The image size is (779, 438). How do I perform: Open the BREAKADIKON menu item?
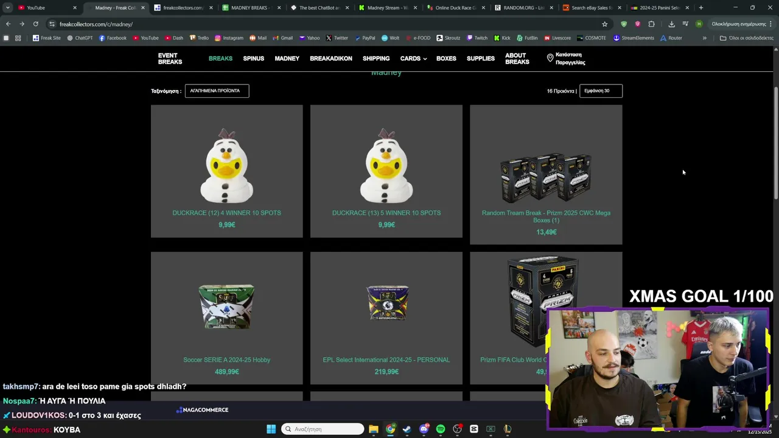coord(331,58)
